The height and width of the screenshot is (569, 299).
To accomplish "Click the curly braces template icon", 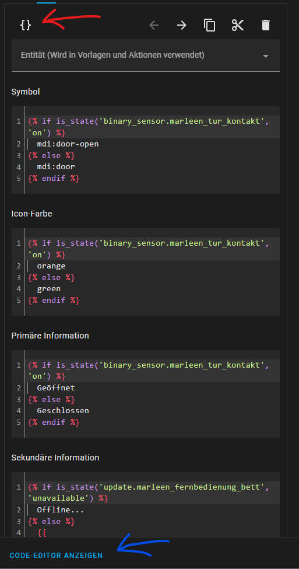I will pyautogui.click(x=26, y=25).
